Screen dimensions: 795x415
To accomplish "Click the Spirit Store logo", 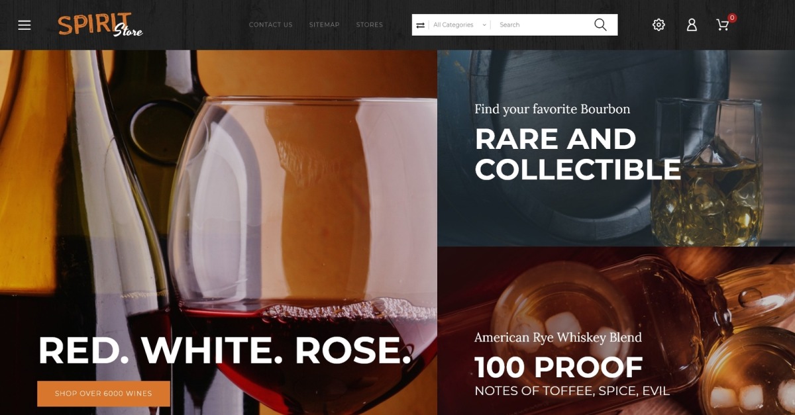I will click(100, 25).
